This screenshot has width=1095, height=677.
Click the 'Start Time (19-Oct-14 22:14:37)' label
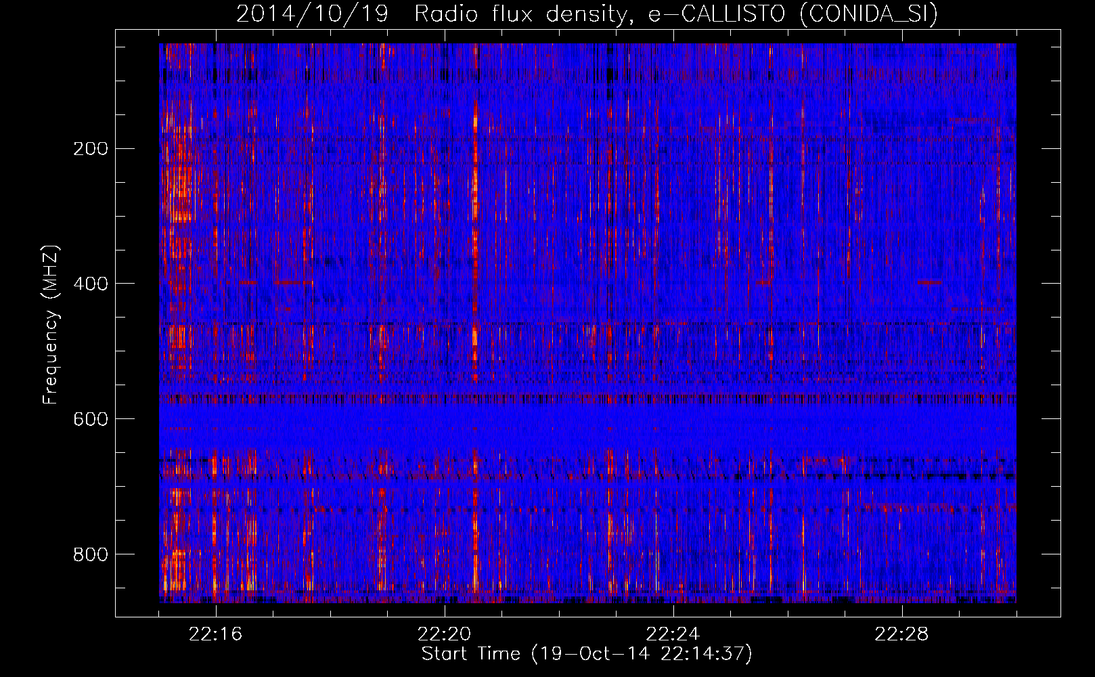tap(587, 654)
